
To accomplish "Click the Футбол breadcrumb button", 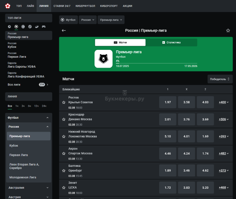I will pyautogui.click(x=68, y=20).
